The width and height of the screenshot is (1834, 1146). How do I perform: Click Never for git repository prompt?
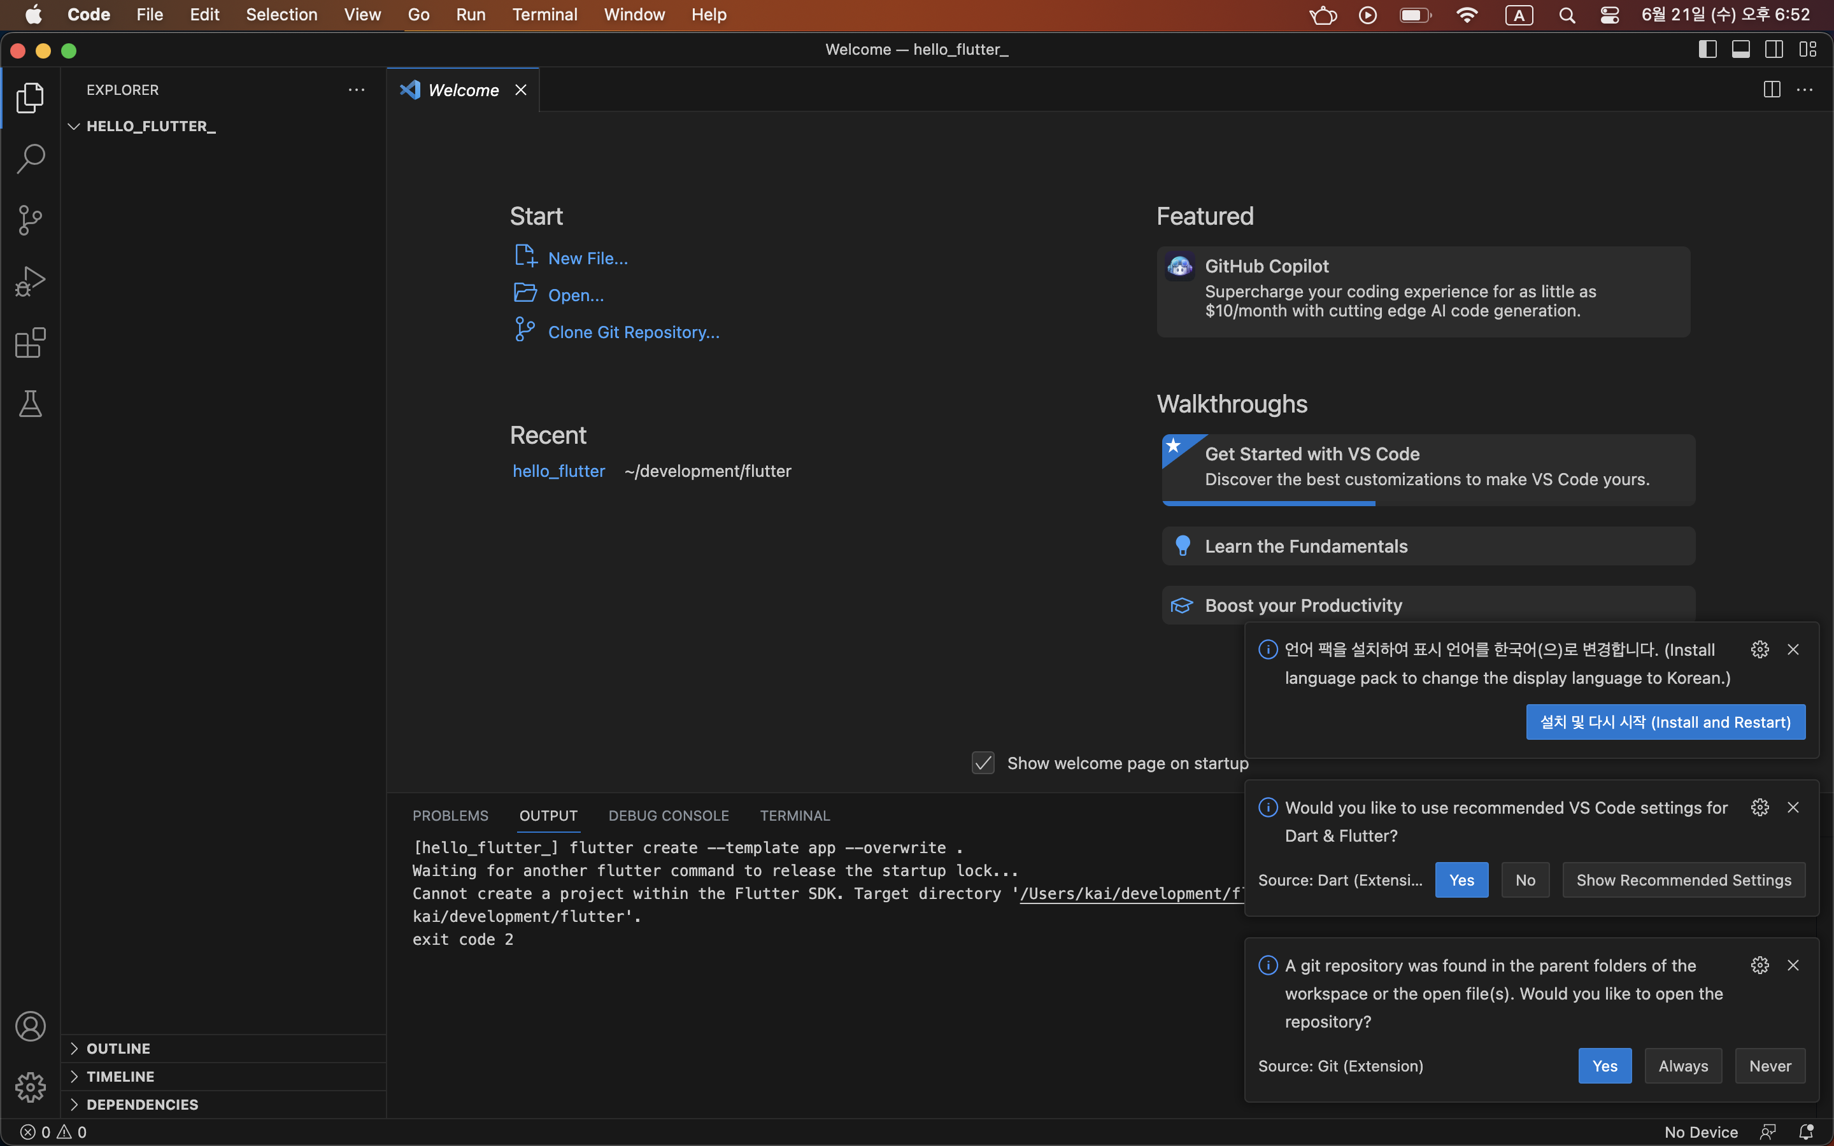tap(1770, 1066)
